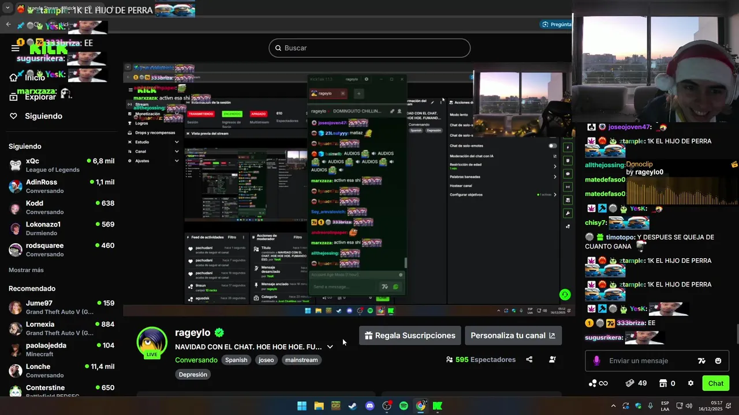Screen dimensions: 739x415
Task: Click ESP LAA language indicator
Action: [x=665, y=406]
